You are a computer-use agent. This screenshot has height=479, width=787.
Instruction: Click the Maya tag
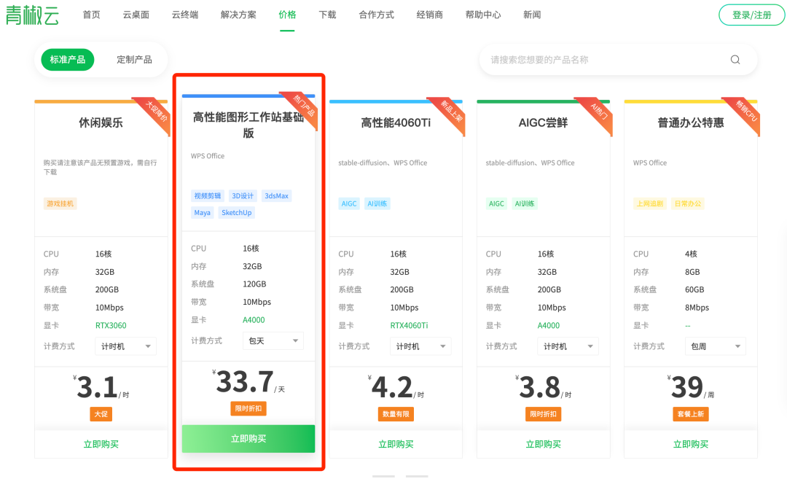203,212
